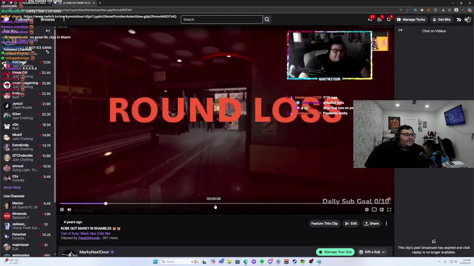Mute the clip volume
Viewport: 474px width, 266px height.
point(69,209)
